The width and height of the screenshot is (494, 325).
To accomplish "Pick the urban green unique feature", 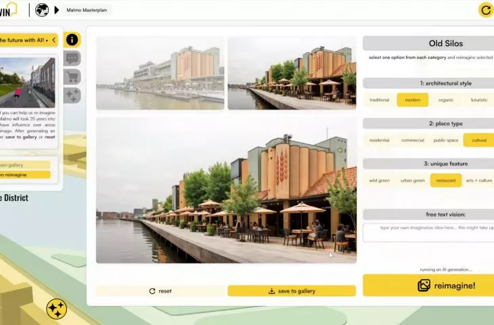I will (412, 181).
